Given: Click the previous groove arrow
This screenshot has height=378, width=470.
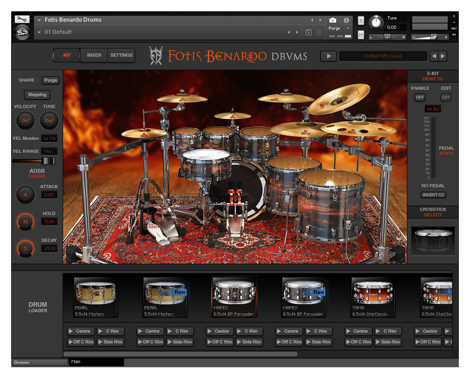Looking at the screenshot, I should [x=434, y=56].
